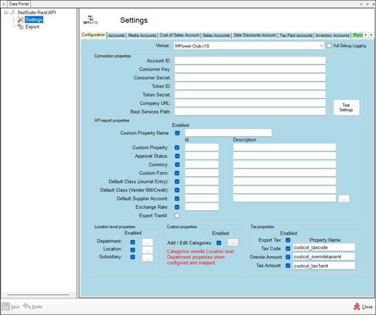Toggle the Custom Form checkbox
This screenshot has width=376, height=315.
pos(177,173)
